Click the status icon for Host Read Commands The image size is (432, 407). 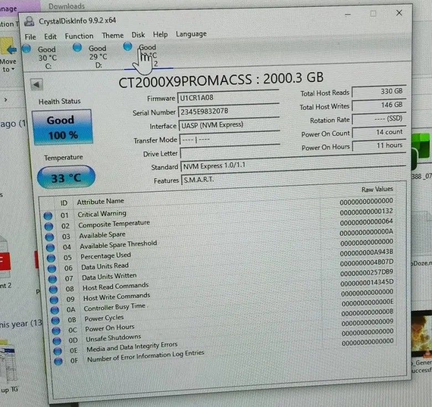(54, 289)
